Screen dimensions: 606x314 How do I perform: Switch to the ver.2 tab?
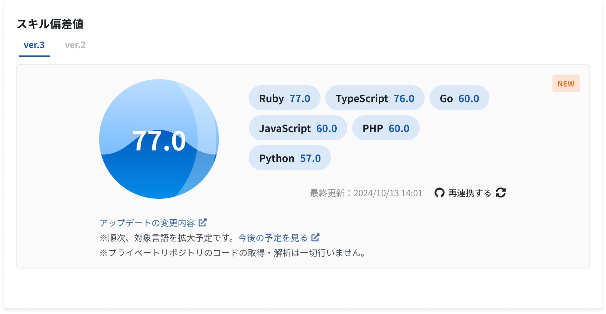click(75, 45)
